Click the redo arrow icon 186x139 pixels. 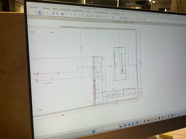71,14
